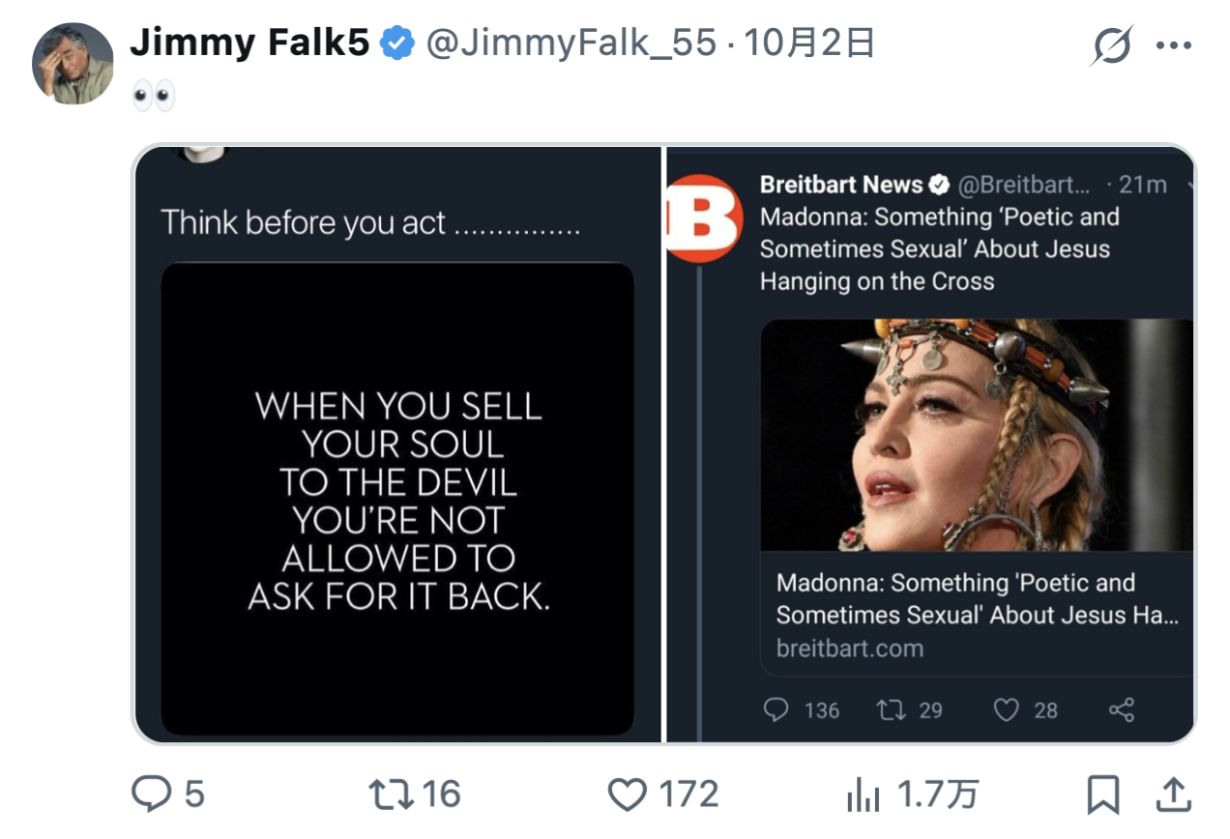The width and height of the screenshot is (1230, 839).
Task: View tweet analytics bar chart icon
Action: [x=863, y=796]
